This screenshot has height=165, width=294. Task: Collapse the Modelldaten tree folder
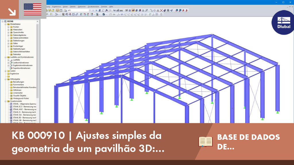click(5, 24)
